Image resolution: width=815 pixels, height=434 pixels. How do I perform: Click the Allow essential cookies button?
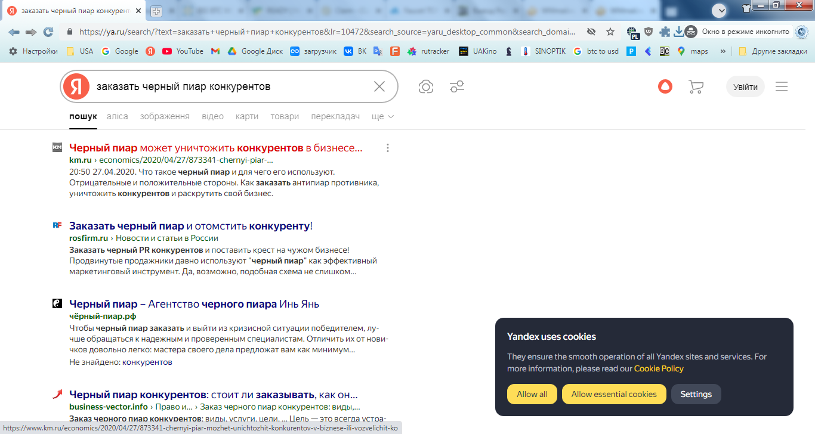point(614,394)
